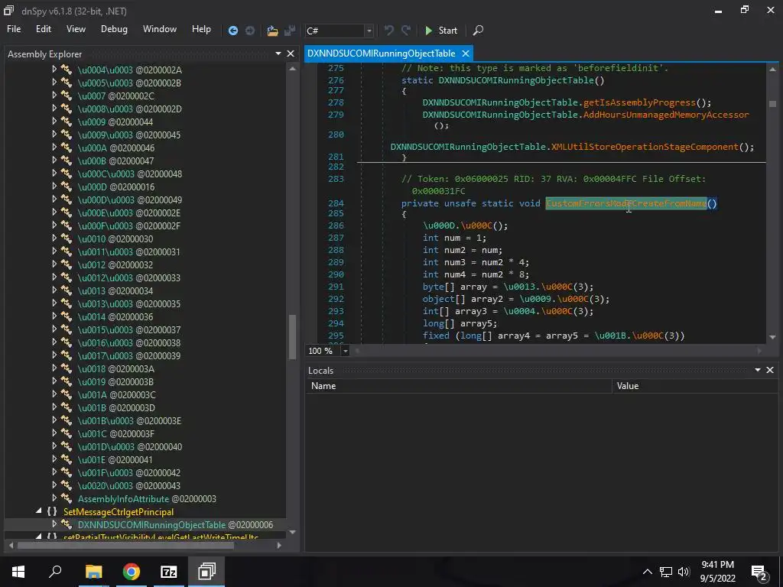Open the Debug menu
Image resolution: width=783 pixels, height=587 pixels.
(x=114, y=29)
